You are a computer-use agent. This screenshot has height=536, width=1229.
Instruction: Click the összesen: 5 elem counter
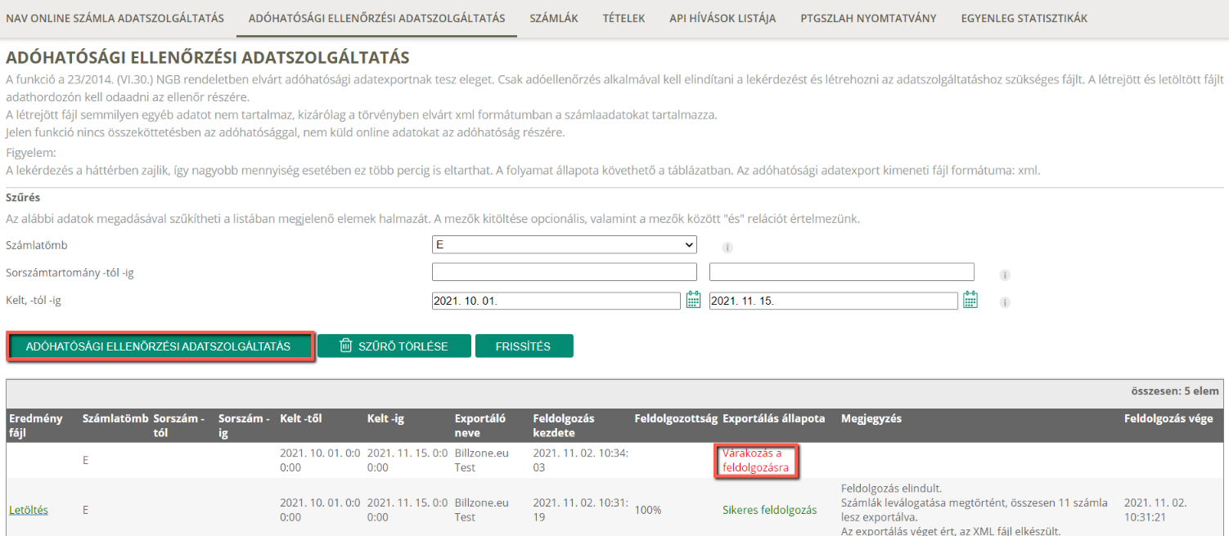1175,391
